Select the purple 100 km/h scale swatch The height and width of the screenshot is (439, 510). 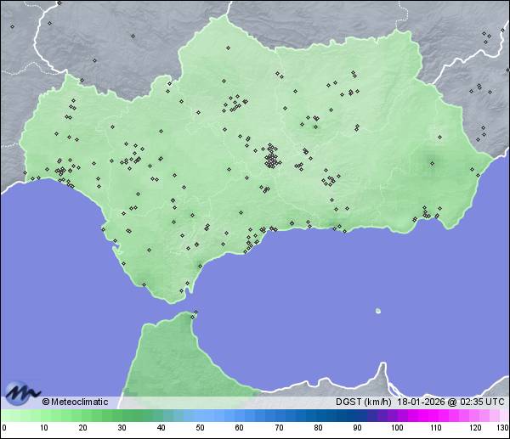[x=396, y=416]
